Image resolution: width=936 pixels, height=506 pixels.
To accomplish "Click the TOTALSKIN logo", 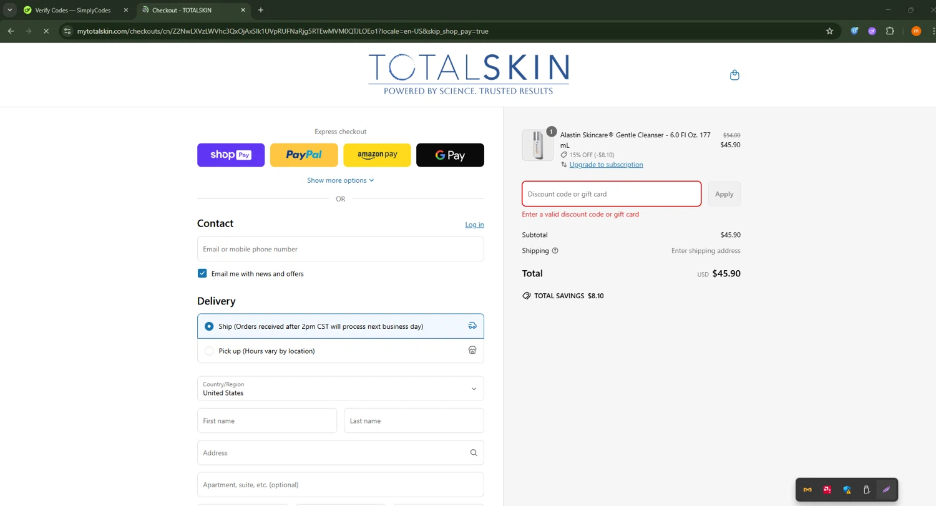I will pyautogui.click(x=468, y=74).
